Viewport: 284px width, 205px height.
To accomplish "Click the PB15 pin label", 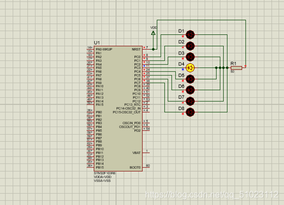I will pyautogui.click(x=100, y=167).
